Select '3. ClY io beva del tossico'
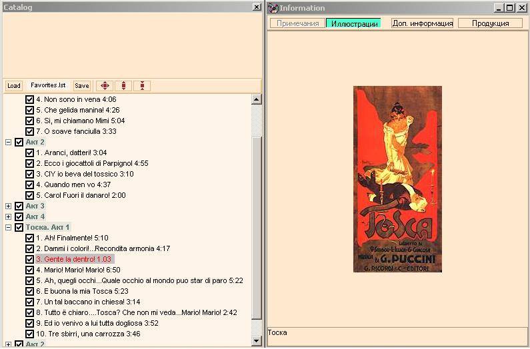Image resolution: width=530 pixels, height=349 pixels. (85, 174)
